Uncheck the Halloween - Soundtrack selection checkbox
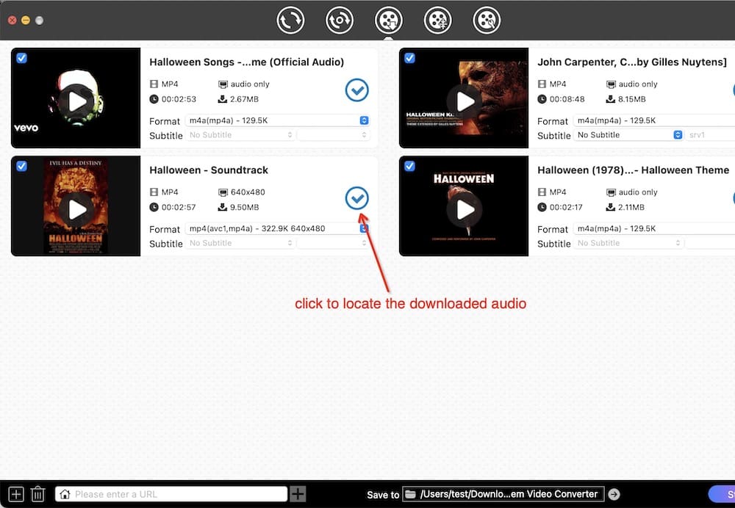Viewport: 735px width, 508px height. [21, 166]
